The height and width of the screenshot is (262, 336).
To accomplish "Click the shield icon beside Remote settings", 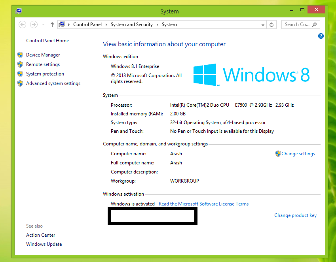I will [x=20, y=64].
